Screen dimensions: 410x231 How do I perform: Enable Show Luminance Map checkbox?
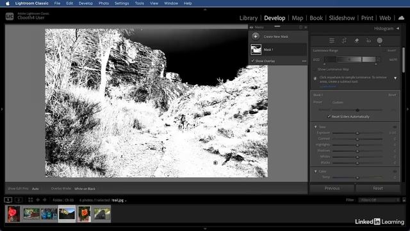click(x=315, y=69)
